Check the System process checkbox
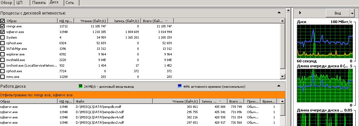This screenshot has height=126, width=359. click(3, 37)
